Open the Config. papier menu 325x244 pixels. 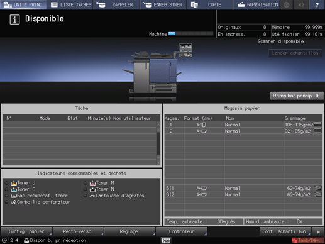click(26, 231)
